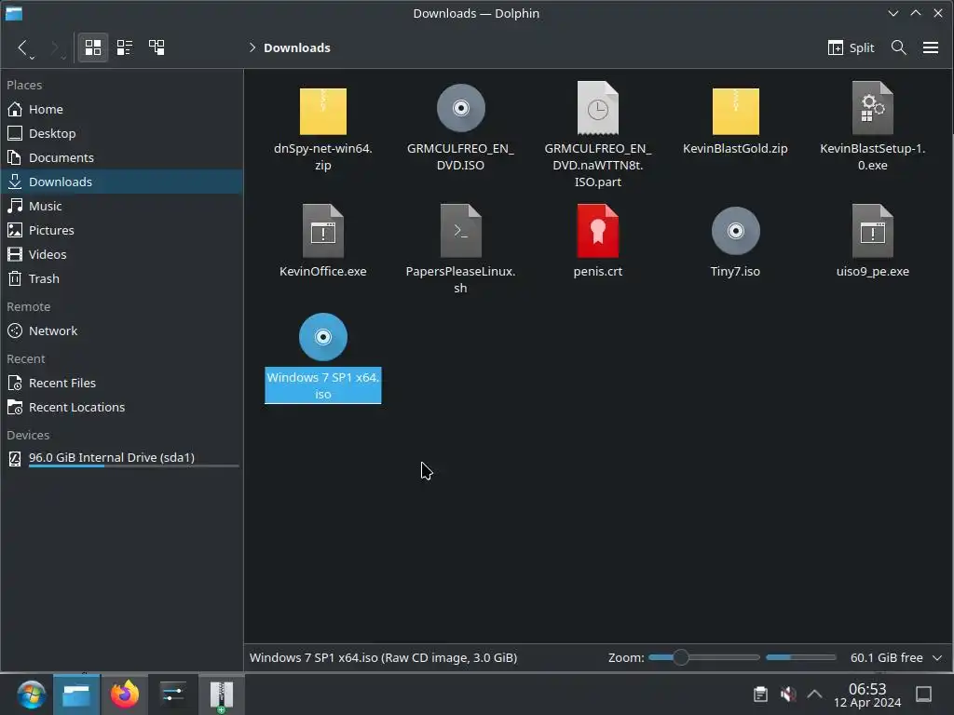Open the clipboard tray icon
This screenshot has width=954, height=715.
coord(760,695)
